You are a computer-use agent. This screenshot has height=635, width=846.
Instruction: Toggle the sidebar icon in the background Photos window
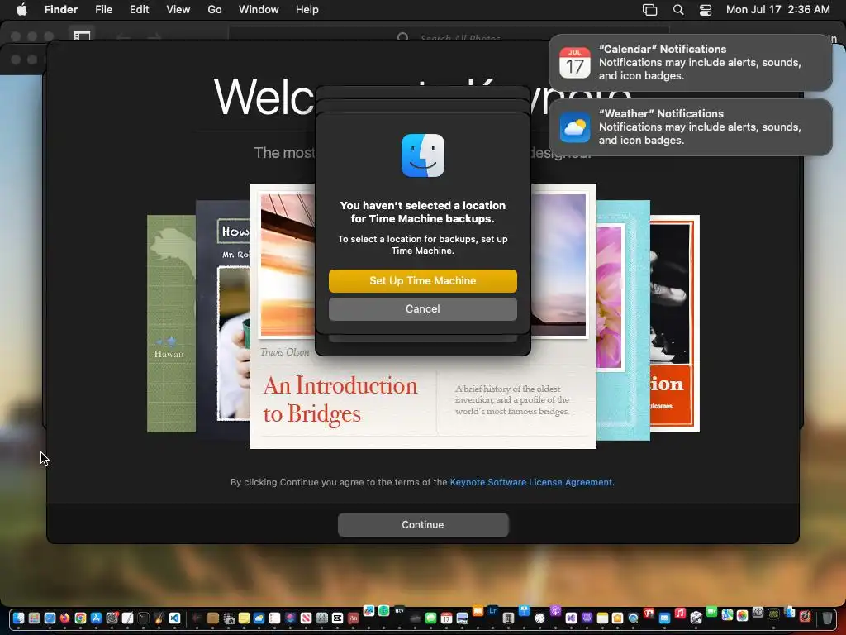pyautogui.click(x=82, y=36)
